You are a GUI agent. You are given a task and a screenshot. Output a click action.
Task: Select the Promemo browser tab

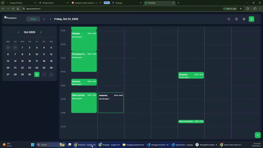tap(159, 3)
